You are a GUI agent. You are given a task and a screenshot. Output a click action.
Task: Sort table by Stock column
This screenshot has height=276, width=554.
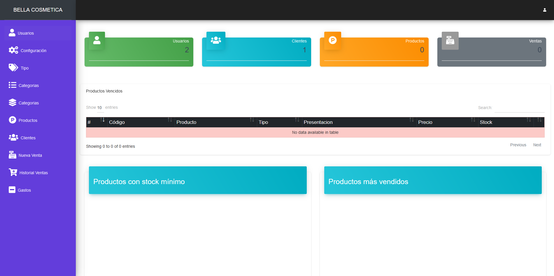point(506,122)
